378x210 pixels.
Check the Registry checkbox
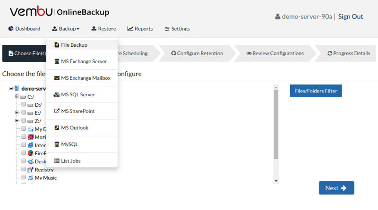click(x=24, y=169)
